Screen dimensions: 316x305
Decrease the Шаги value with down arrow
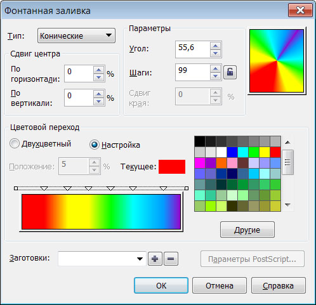[216, 76]
